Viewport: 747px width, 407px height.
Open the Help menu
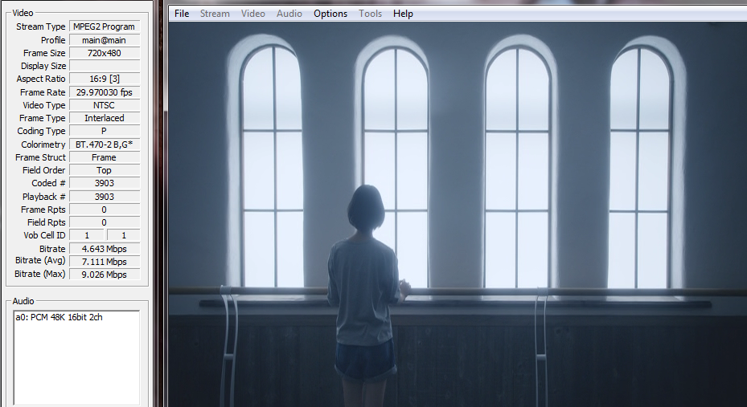click(403, 14)
